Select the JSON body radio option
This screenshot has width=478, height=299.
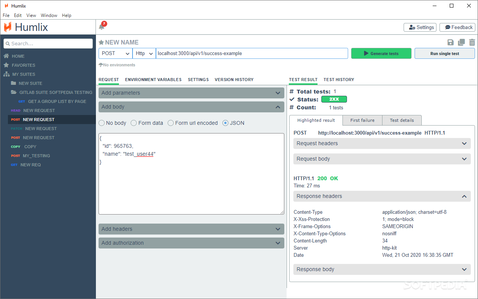[225, 123]
